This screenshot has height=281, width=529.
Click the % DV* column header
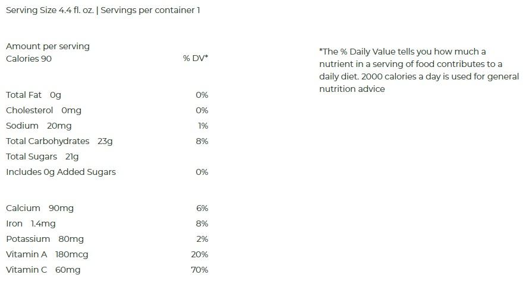click(196, 58)
